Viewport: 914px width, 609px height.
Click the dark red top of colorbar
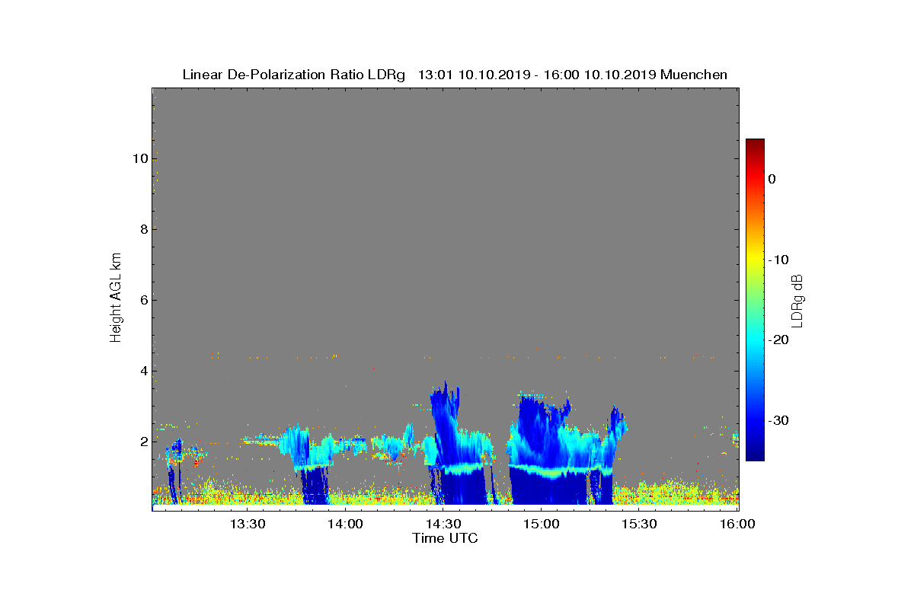click(x=755, y=145)
